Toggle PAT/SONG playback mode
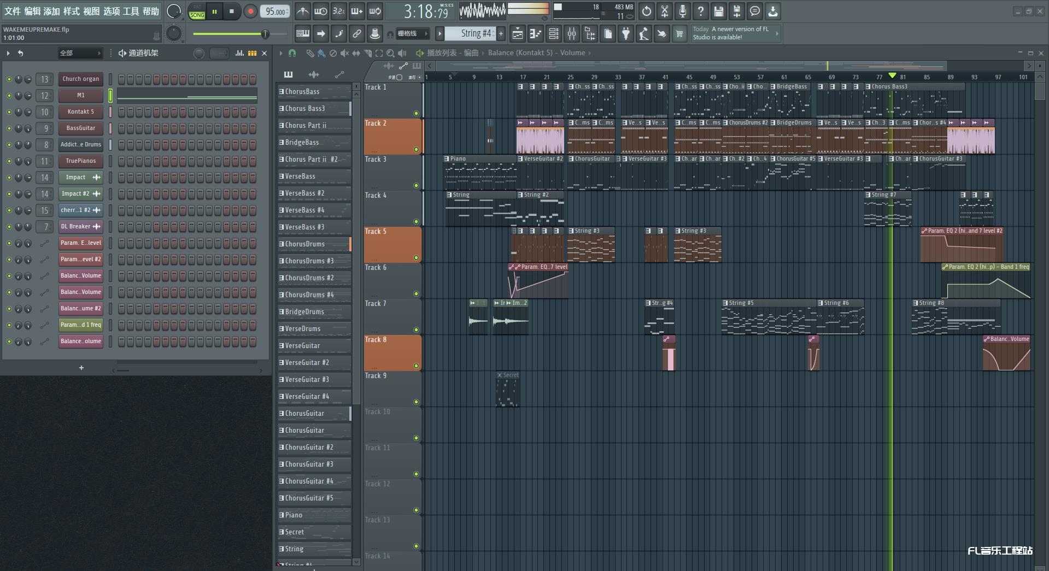This screenshot has width=1049, height=571. click(197, 11)
